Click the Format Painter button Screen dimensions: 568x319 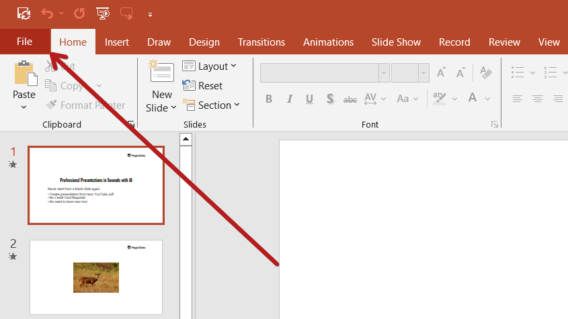(x=85, y=105)
